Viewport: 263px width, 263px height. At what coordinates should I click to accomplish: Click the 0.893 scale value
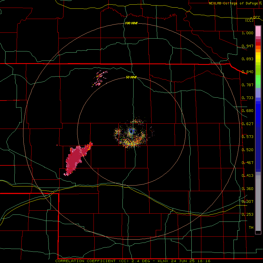pyautogui.click(x=248, y=59)
